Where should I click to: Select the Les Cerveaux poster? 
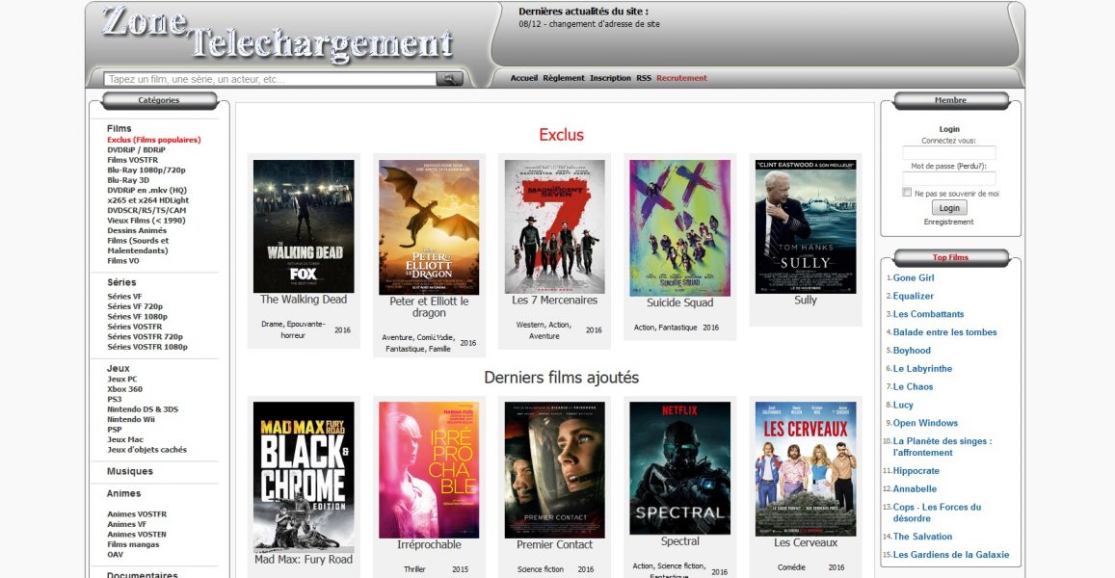click(x=806, y=468)
